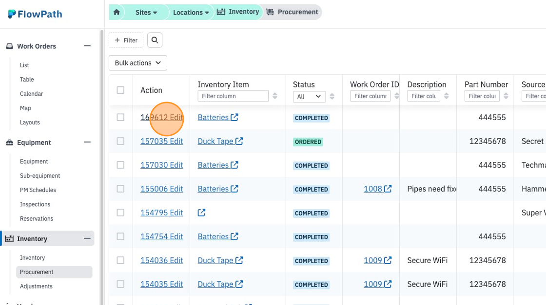Open the blank item external link in row 154795
546x305 pixels.
pos(202,213)
